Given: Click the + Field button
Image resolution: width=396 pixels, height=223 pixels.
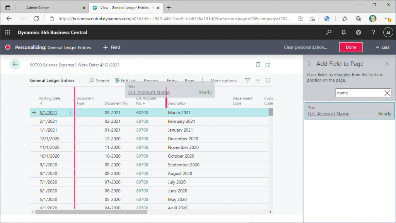Looking at the screenshot, I should pyautogui.click(x=112, y=47).
